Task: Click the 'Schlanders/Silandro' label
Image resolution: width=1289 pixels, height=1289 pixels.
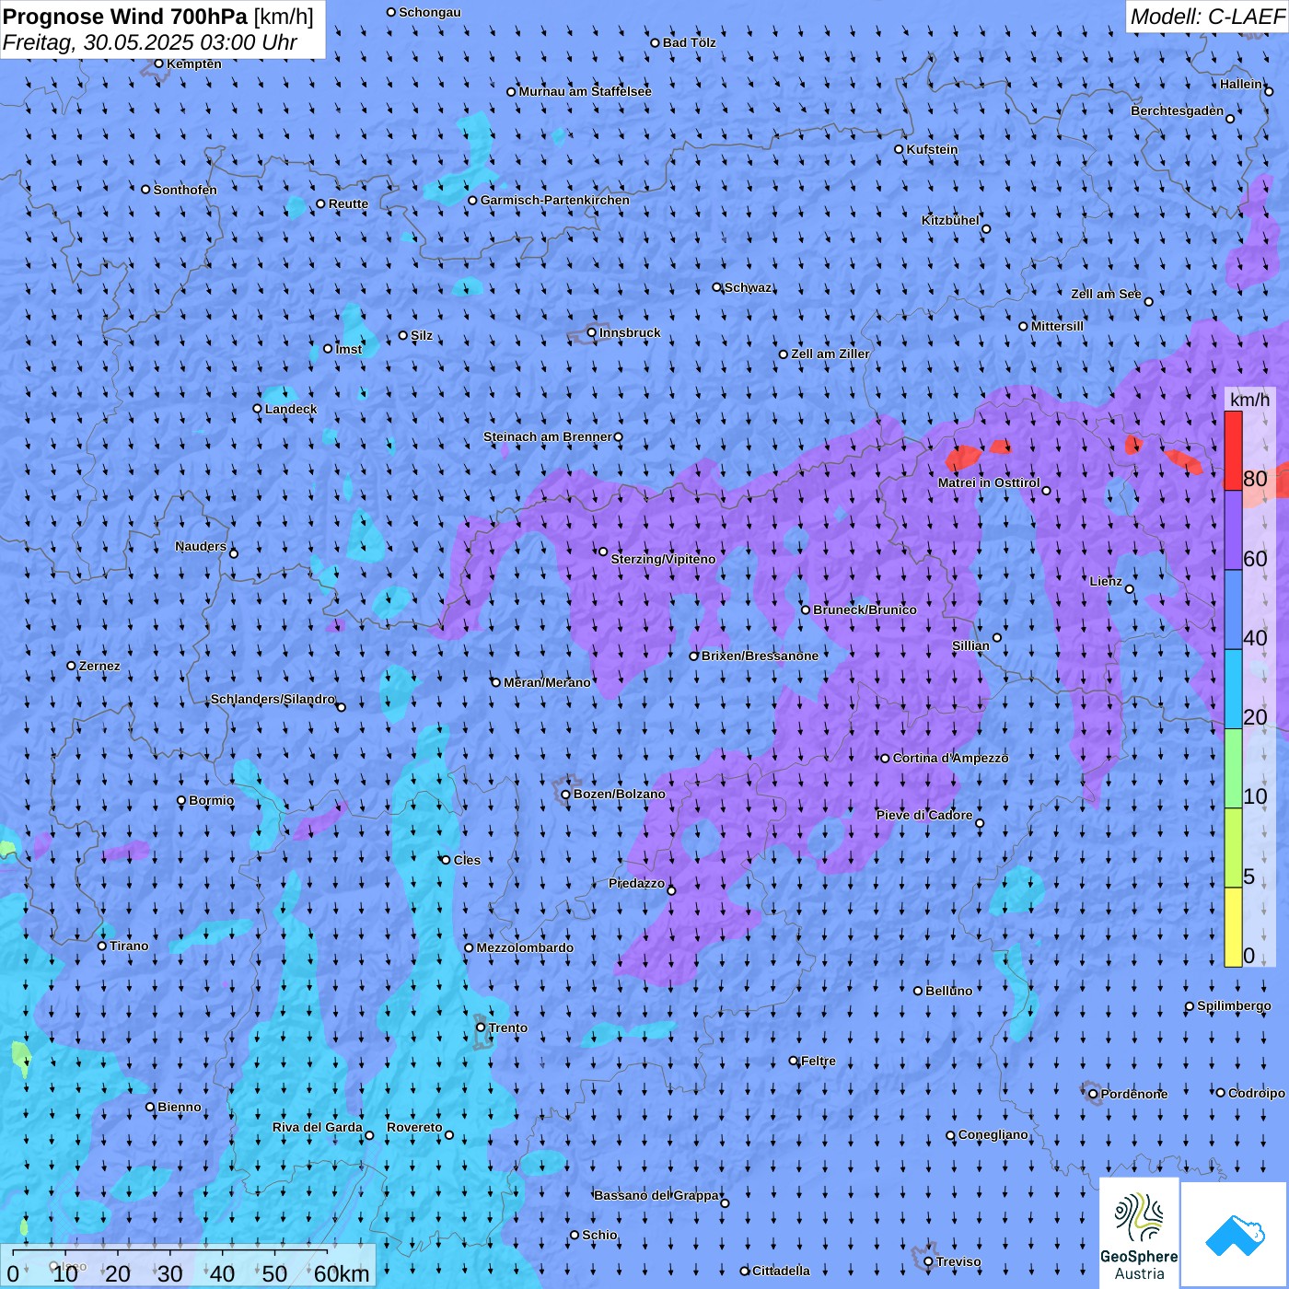Action: pyautogui.click(x=273, y=699)
